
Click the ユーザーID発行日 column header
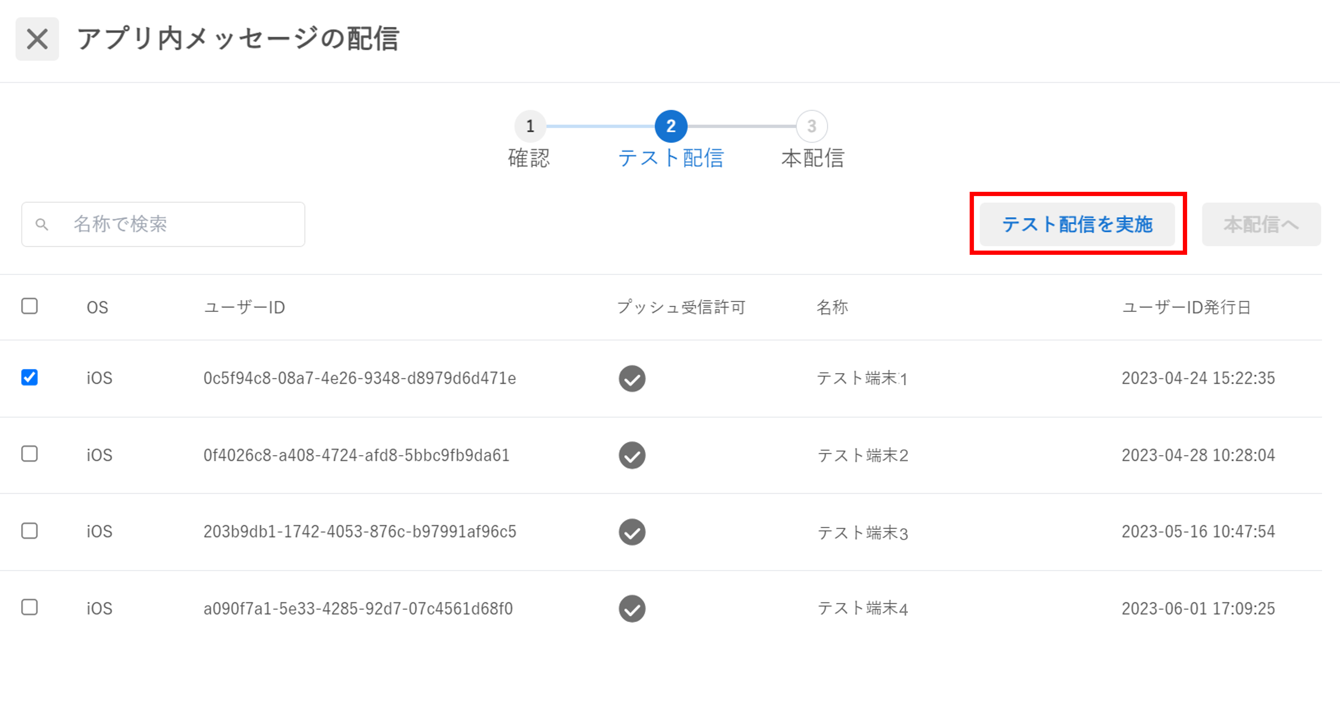(1186, 307)
